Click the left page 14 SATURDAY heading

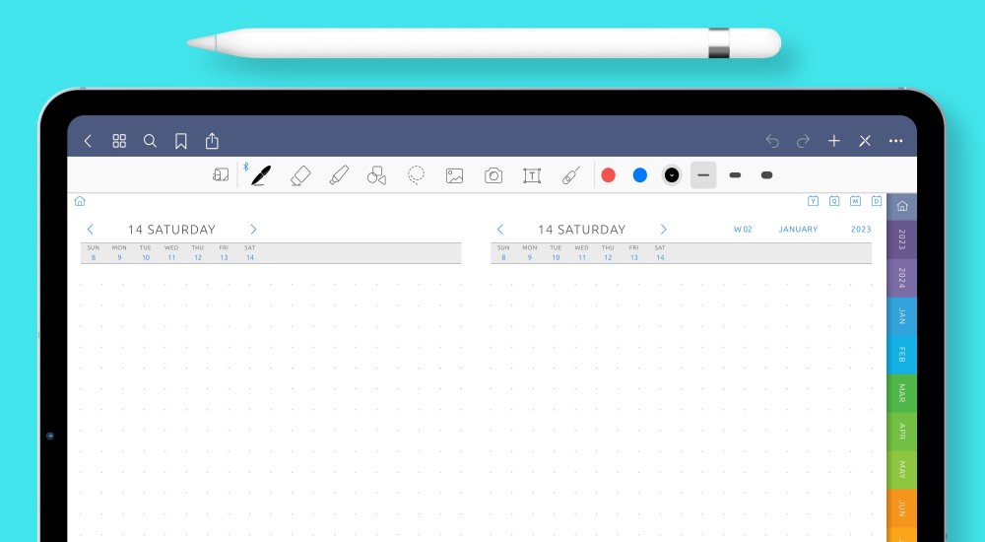coord(171,230)
